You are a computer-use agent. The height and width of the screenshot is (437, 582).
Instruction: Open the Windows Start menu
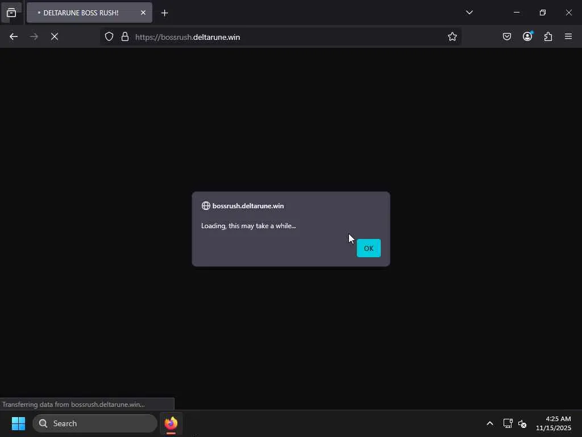(x=18, y=423)
